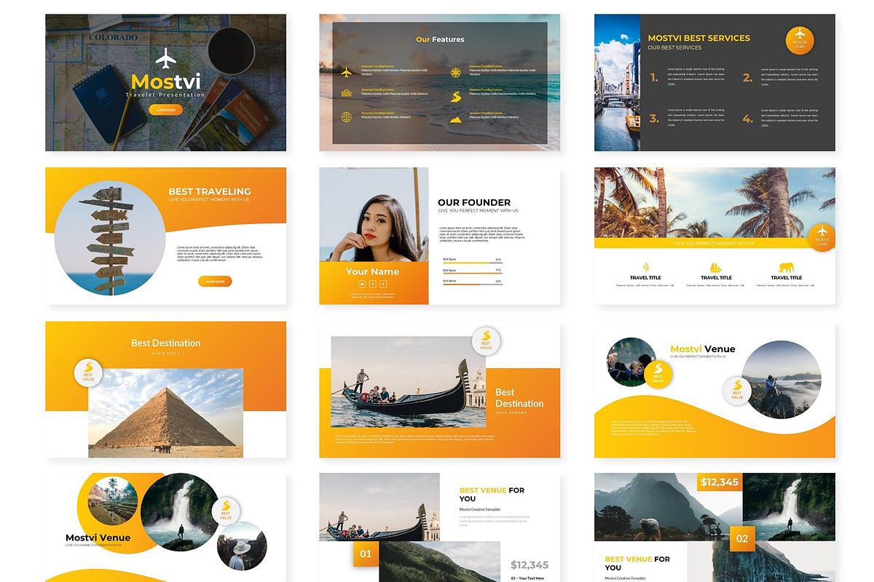Screen dimensions: 874x582
Task: Click the number 2. on Best Services slide
Action: point(747,78)
